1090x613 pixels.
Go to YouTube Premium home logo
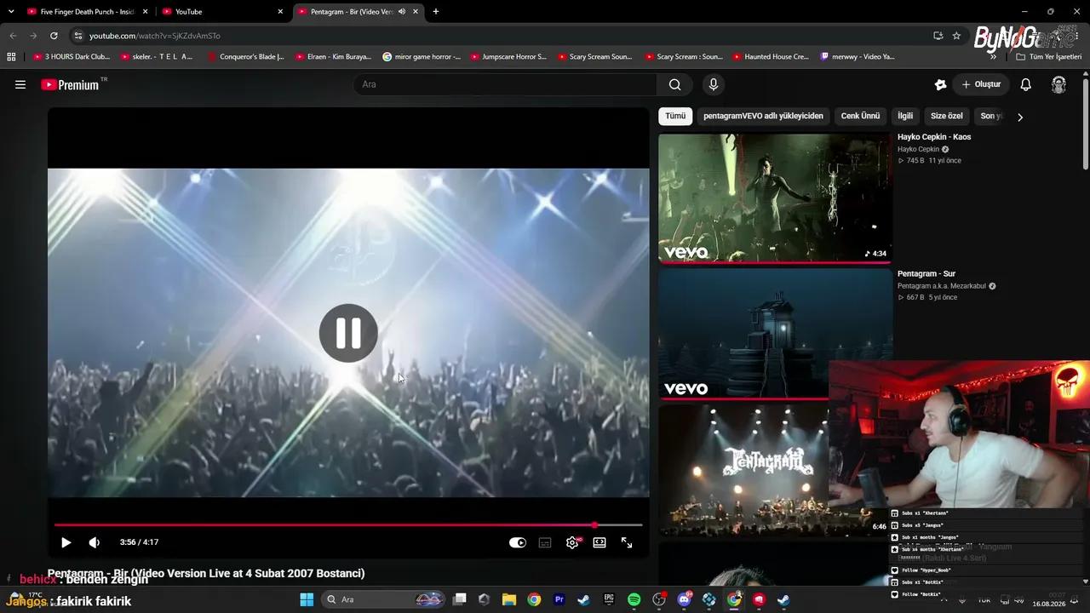(x=71, y=84)
